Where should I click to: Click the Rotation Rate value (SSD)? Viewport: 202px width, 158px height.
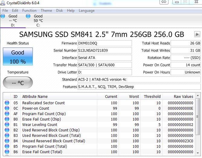(186, 58)
